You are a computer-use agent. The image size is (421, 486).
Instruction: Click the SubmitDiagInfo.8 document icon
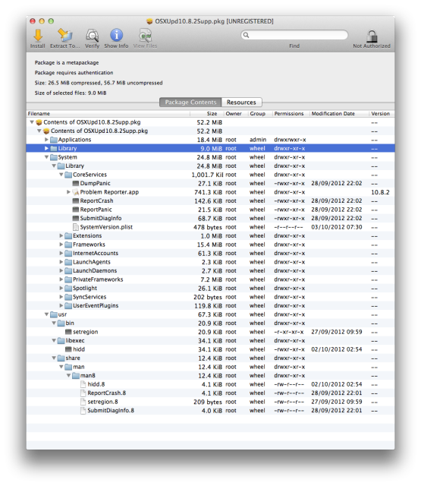[x=83, y=410]
